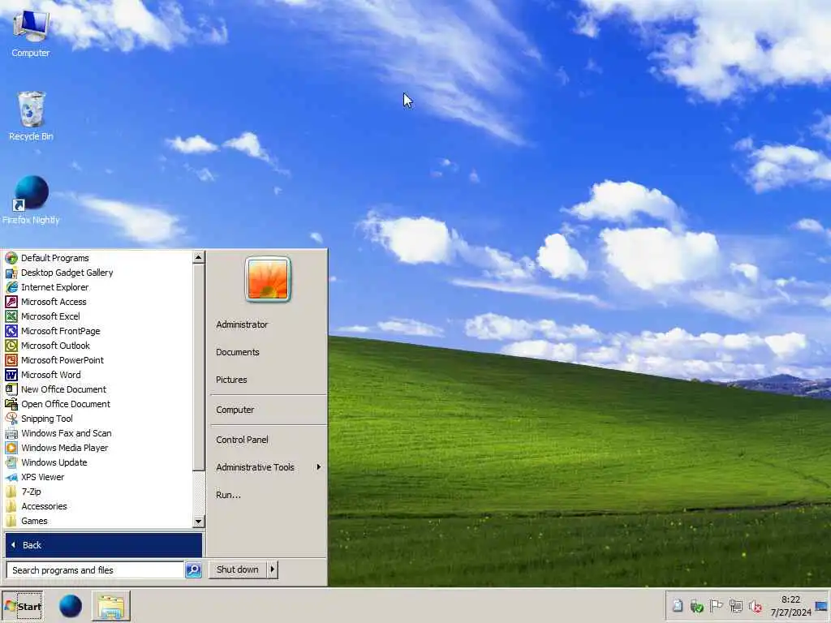Image resolution: width=831 pixels, height=623 pixels.
Task: Open Documents from Start menu
Action: (x=238, y=352)
